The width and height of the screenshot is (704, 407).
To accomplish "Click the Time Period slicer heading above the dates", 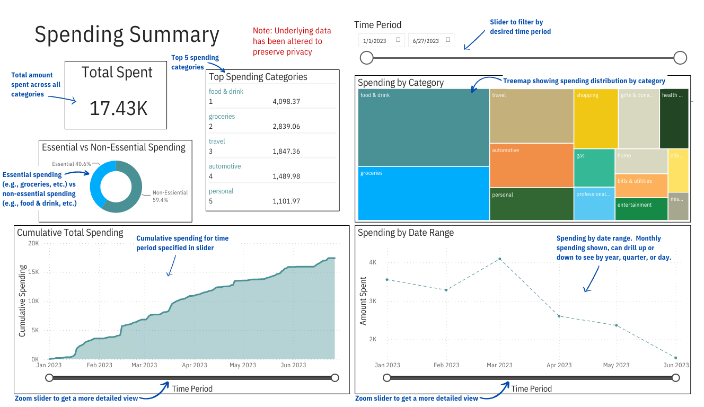I will click(378, 25).
